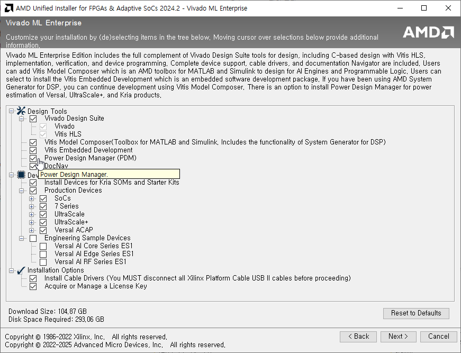This screenshot has height=353, width=461.
Task: Collapse Engineering Sample Devices node
Action: [22, 238]
